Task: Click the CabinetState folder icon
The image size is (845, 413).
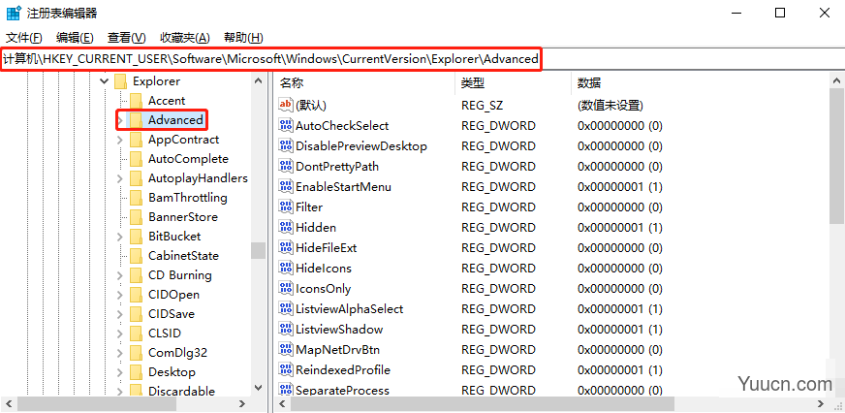Action: (136, 256)
